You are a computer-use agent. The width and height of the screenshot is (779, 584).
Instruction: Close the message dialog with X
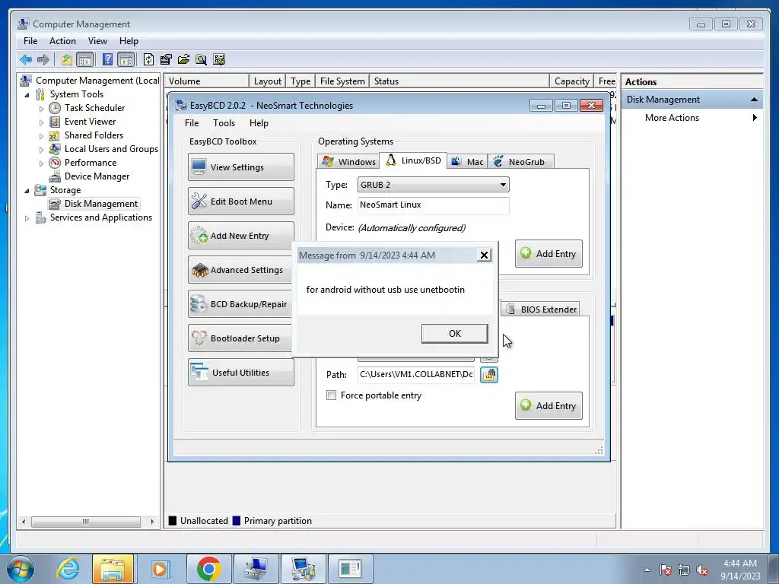pos(484,255)
